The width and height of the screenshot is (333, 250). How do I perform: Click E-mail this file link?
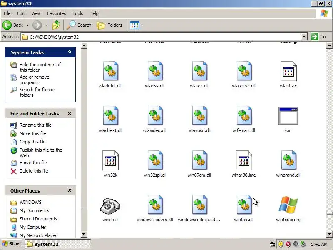point(33,162)
